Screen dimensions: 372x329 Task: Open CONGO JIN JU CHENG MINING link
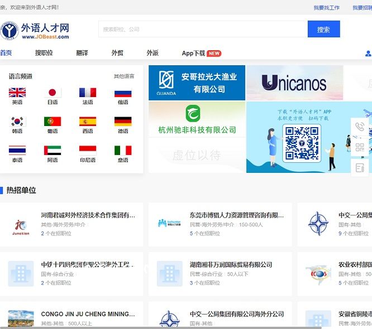[88, 314]
